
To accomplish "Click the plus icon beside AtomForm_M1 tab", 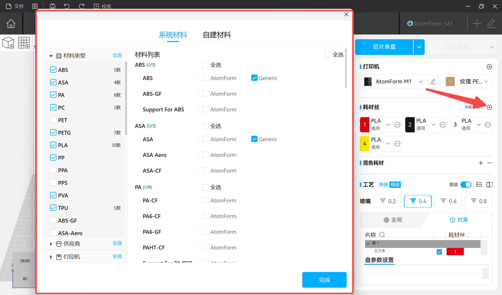I will 477,24.
